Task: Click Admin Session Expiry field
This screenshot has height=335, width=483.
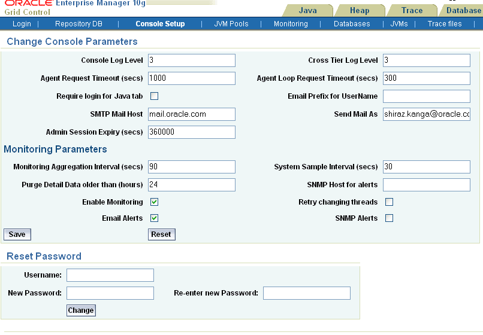Action: 192,132
